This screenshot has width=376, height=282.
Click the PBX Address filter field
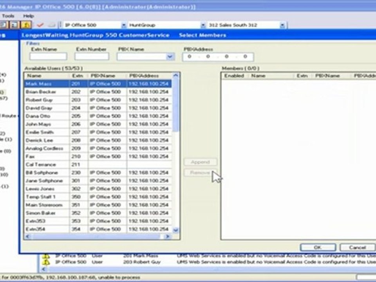(218, 57)
